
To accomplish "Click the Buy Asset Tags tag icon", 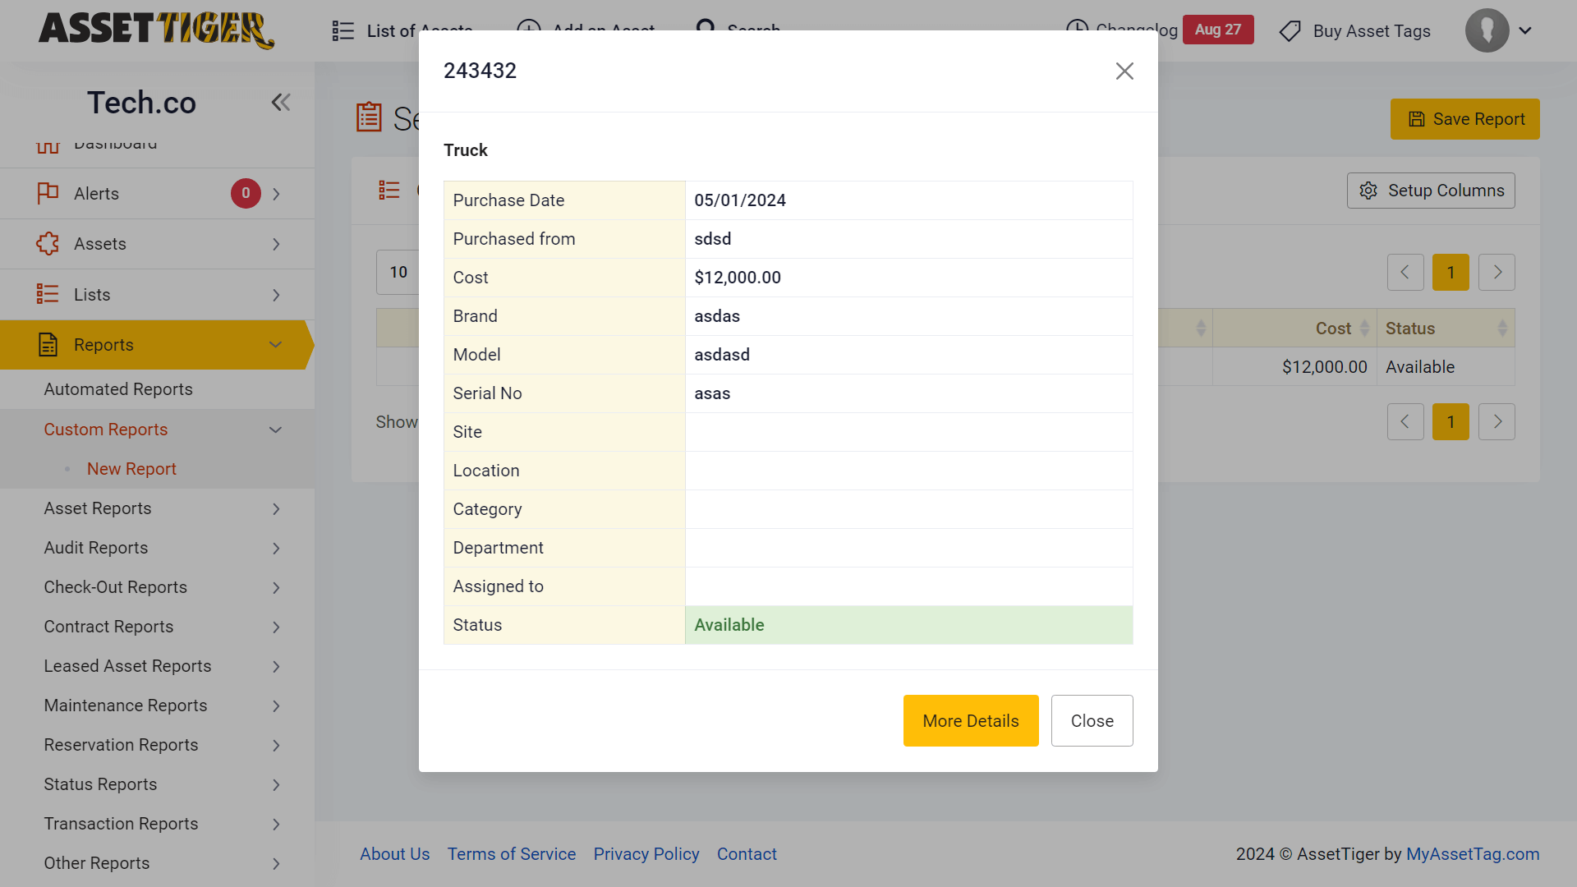I will pos(1290,31).
